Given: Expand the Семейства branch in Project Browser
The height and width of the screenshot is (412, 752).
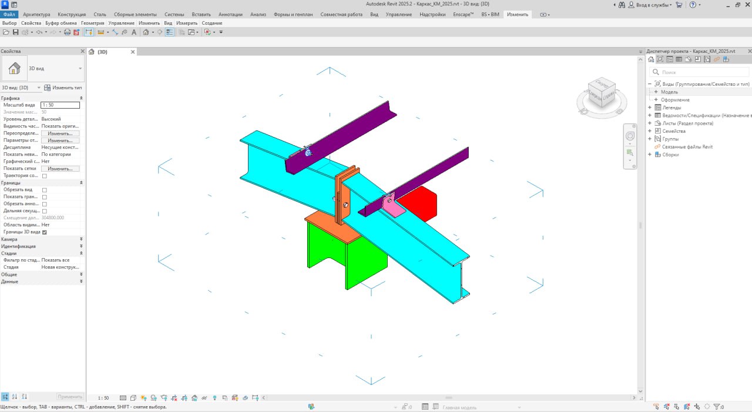Looking at the screenshot, I should pos(649,130).
